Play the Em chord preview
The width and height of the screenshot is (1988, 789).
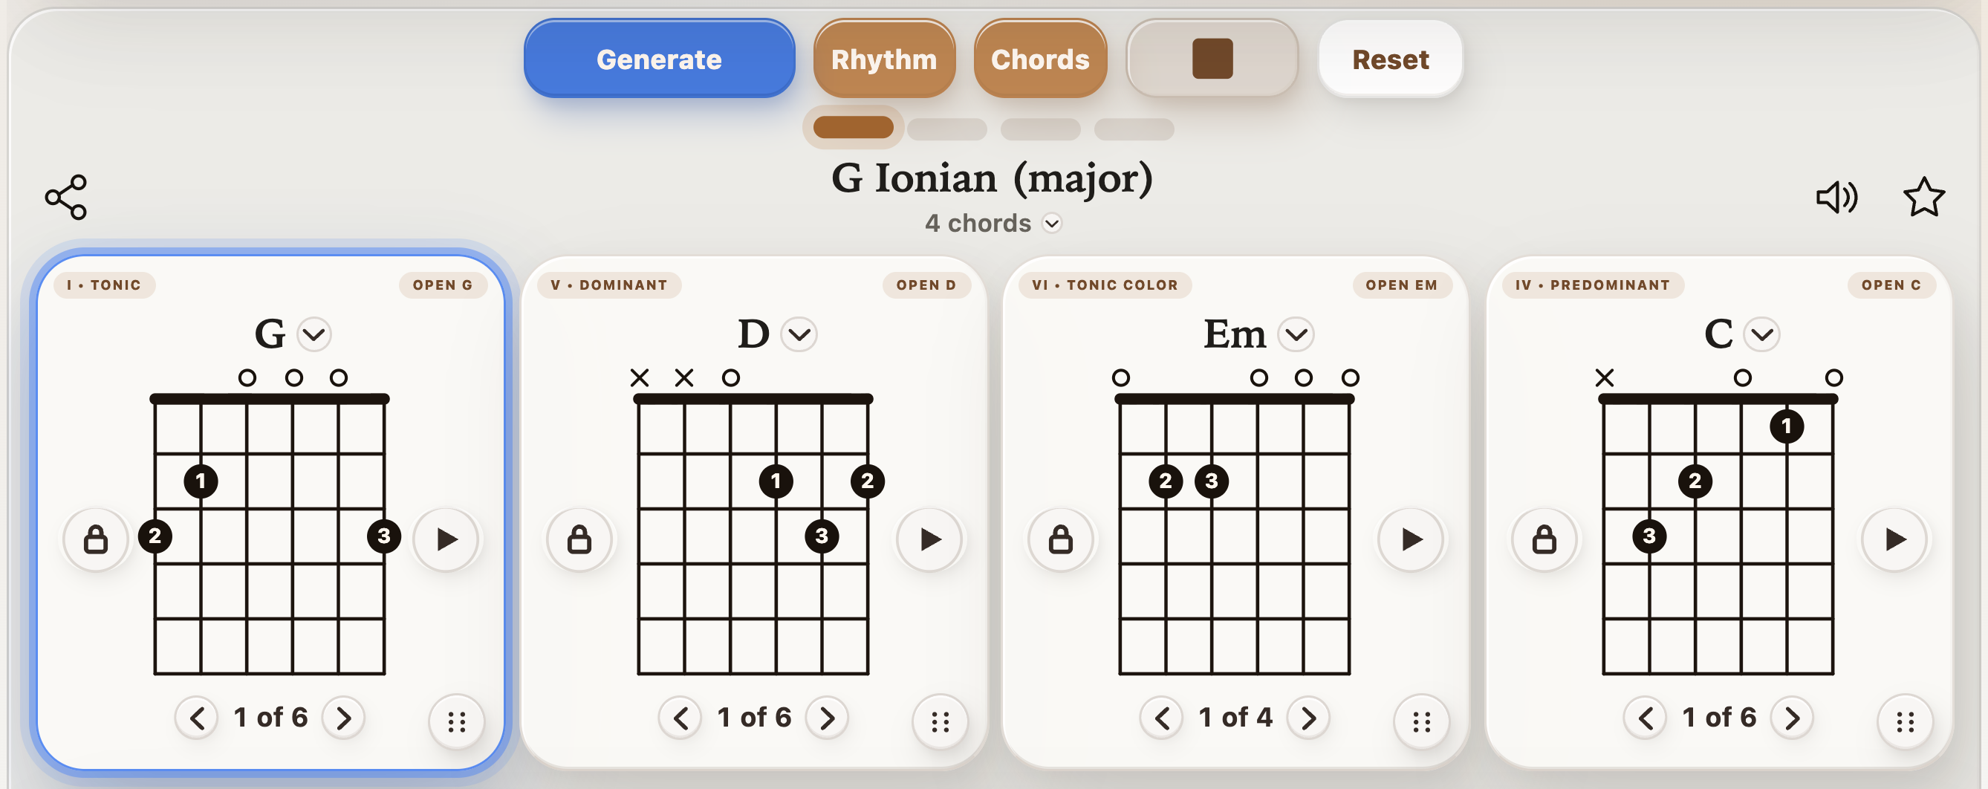(x=1411, y=539)
